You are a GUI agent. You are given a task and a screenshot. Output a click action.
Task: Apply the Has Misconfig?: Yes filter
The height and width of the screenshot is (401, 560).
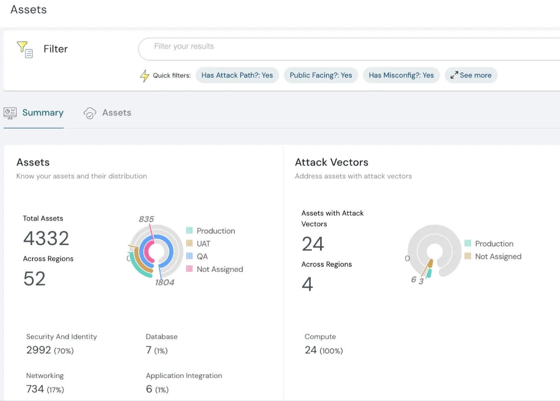[401, 75]
